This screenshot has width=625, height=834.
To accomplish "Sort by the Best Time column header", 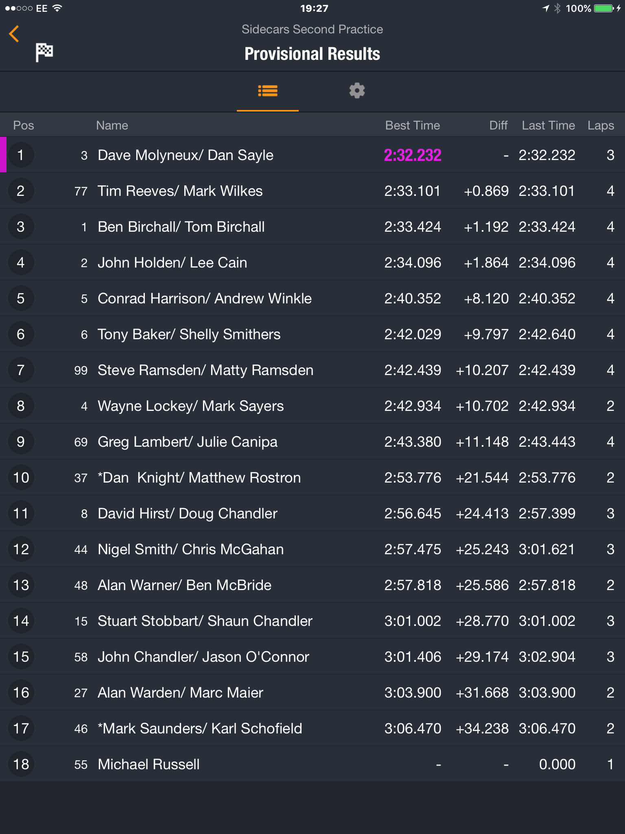I will tap(413, 125).
